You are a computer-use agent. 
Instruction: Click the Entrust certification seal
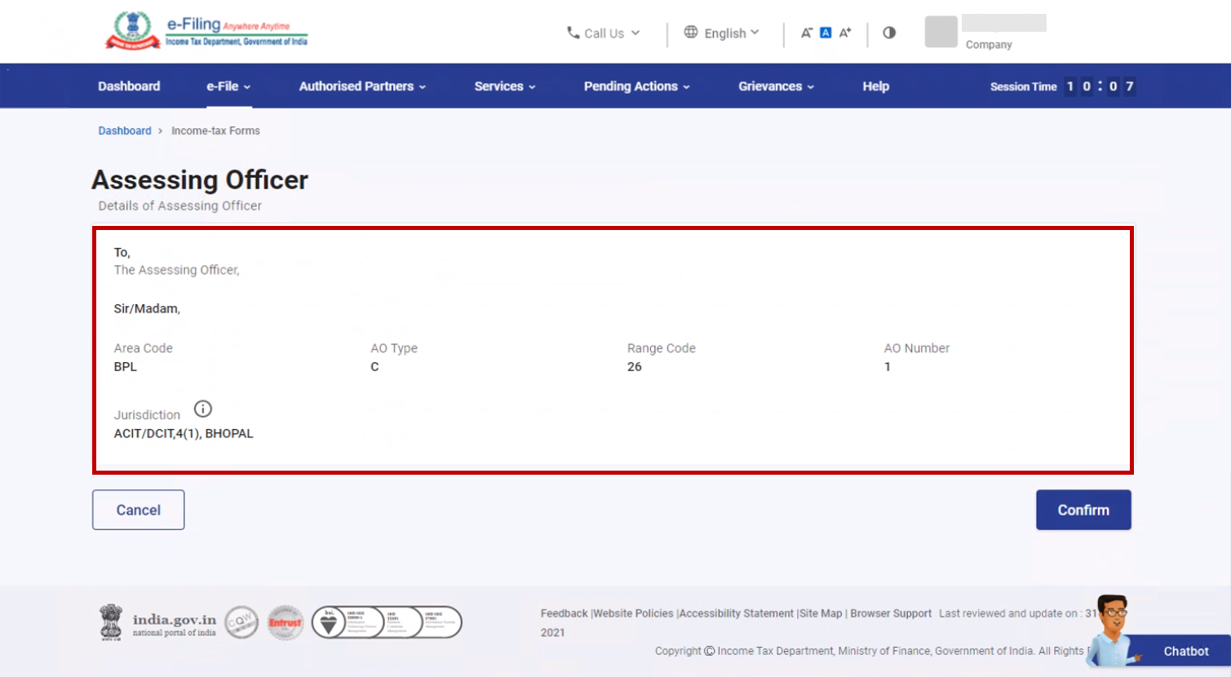coord(285,622)
